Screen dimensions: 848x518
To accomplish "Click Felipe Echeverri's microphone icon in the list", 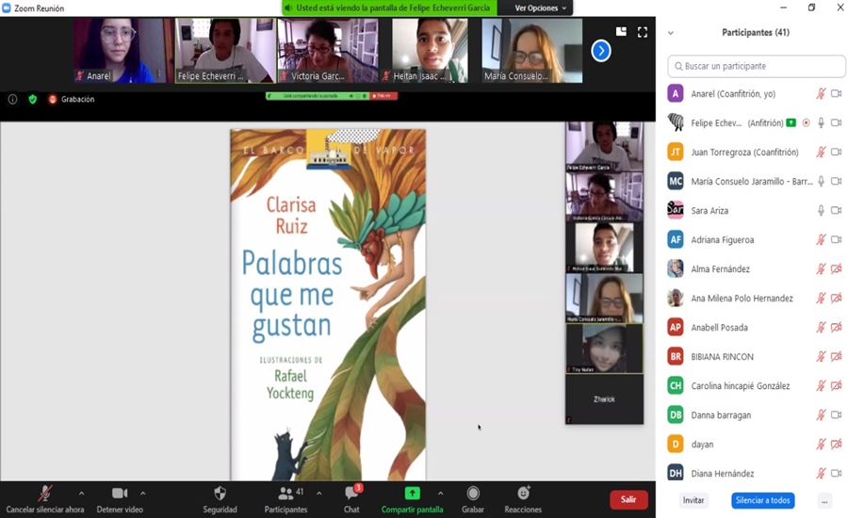I will click(821, 122).
